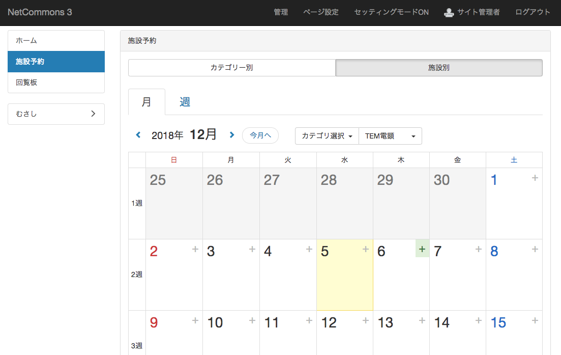Screen dimensions: 561x355
Task: Add a reservation on December 9
Action: click(x=195, y=321)
